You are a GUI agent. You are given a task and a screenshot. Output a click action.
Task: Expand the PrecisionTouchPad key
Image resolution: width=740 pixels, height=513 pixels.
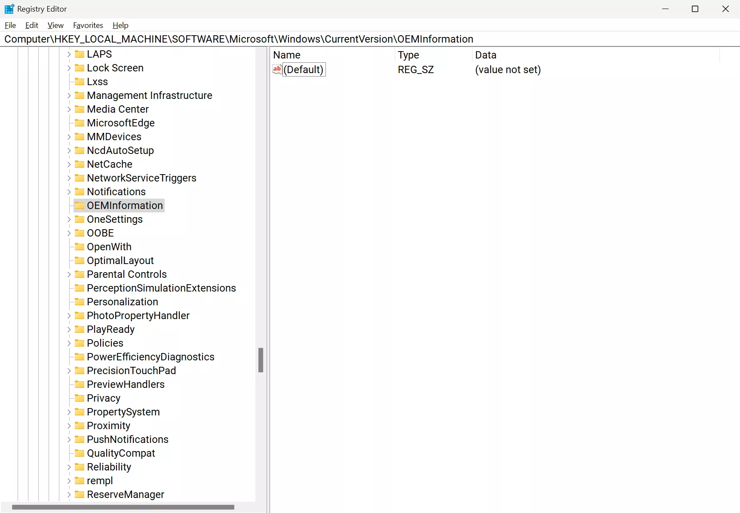(x=69, y=371)
